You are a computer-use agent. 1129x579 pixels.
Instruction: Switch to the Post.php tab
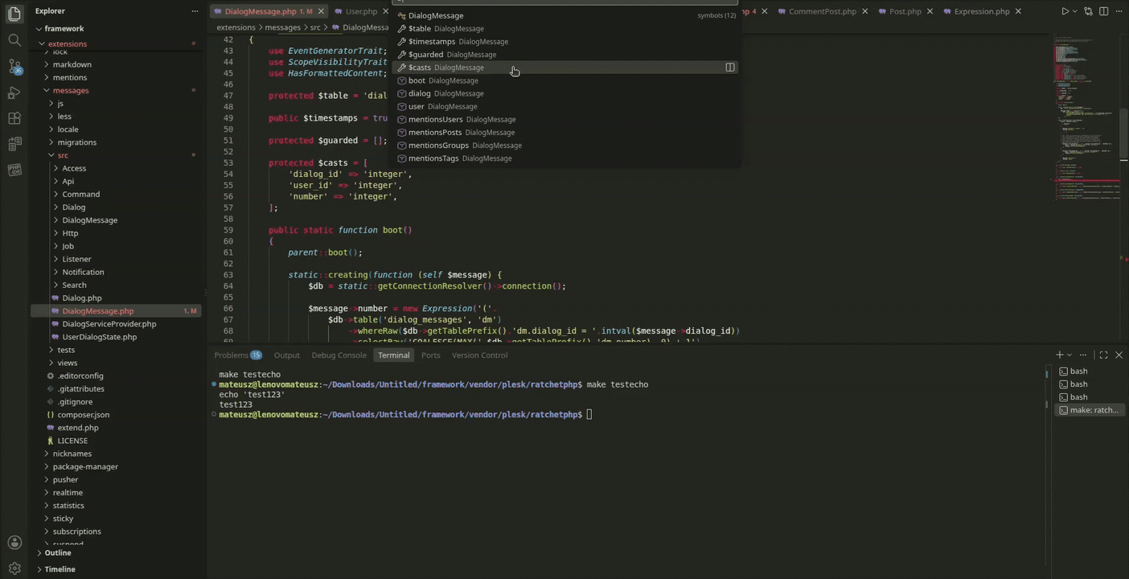pos(905,11)
